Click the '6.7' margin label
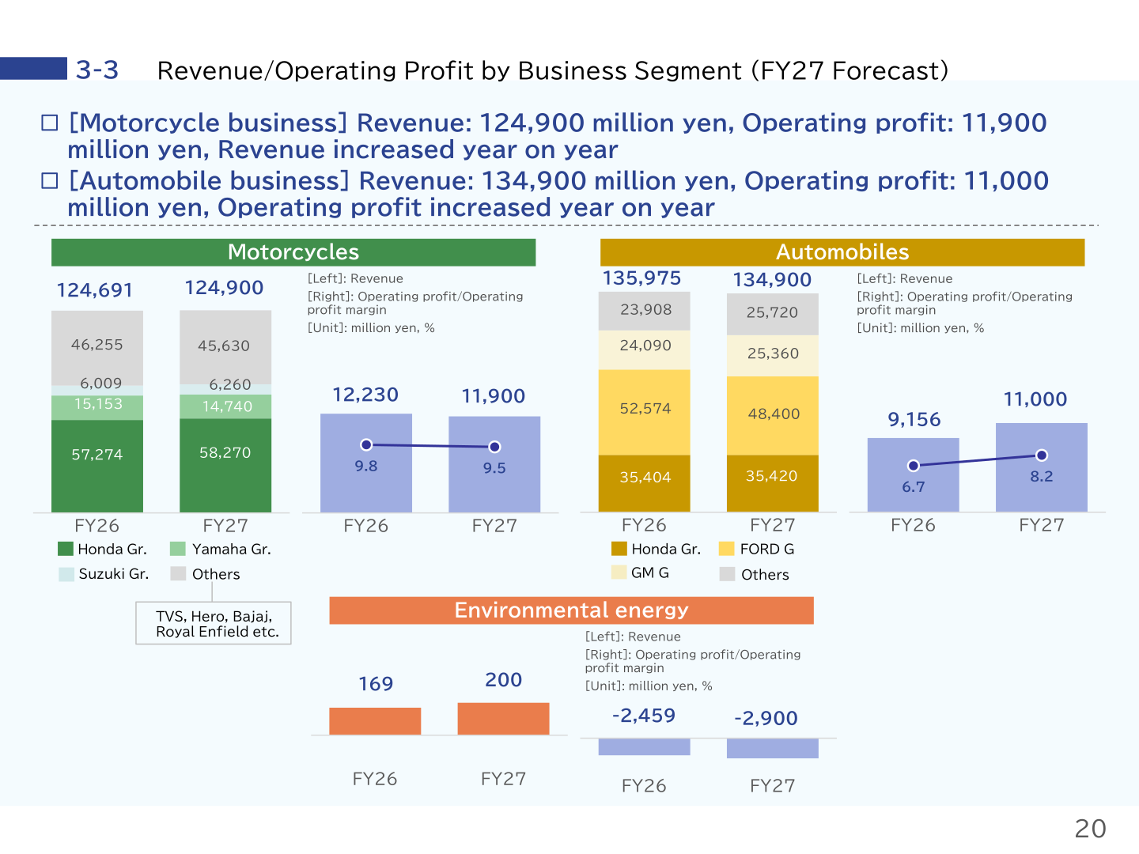The image size is (1139, 854). 914,487
